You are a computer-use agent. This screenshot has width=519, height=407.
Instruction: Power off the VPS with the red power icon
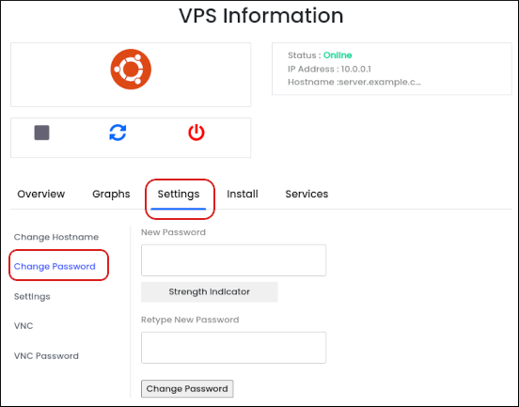[197, 133]
